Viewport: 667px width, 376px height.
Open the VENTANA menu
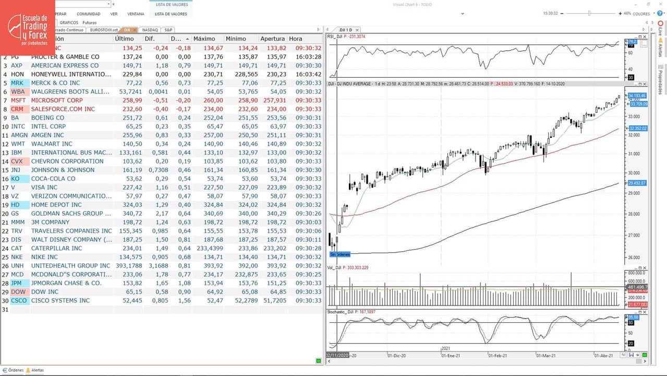point(136,14)
